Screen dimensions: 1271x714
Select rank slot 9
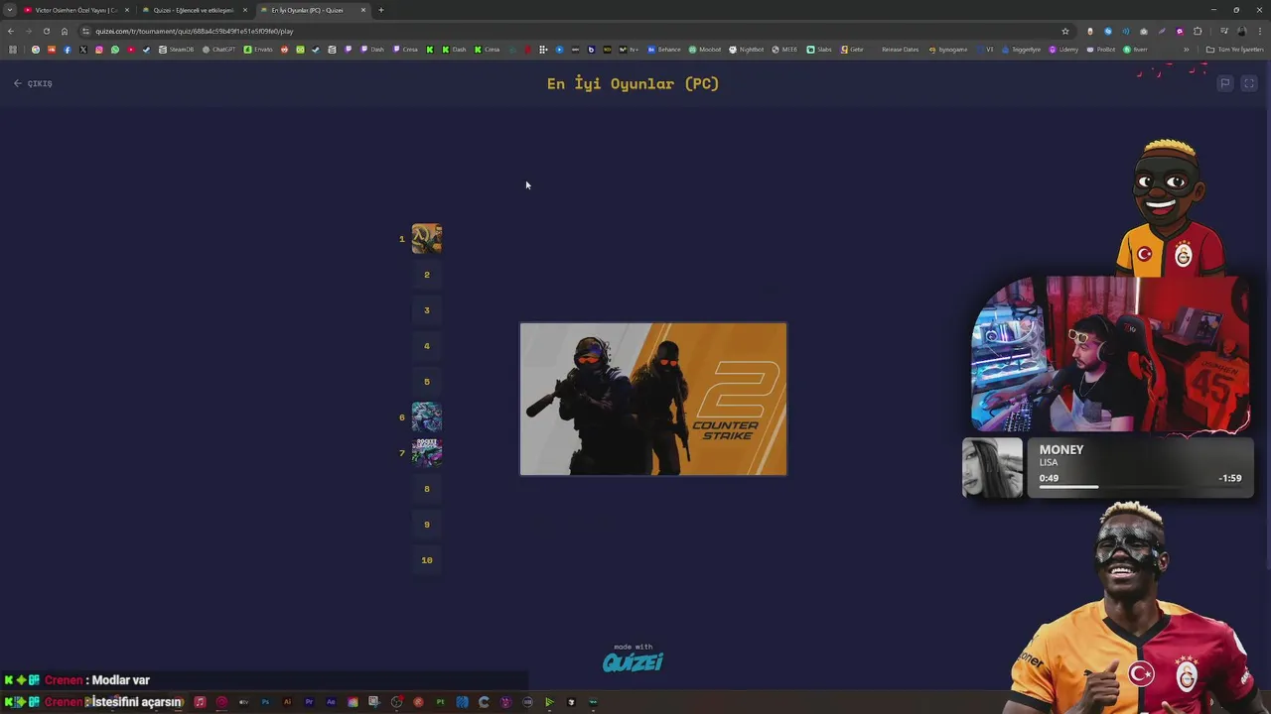click(427, 525)
